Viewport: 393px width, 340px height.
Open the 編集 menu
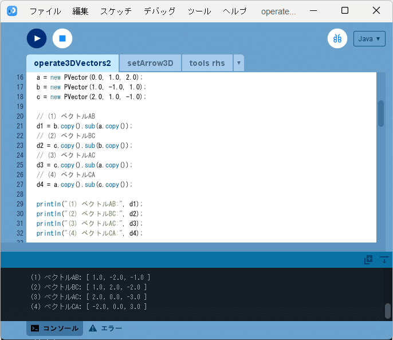(x=80, y=11)
